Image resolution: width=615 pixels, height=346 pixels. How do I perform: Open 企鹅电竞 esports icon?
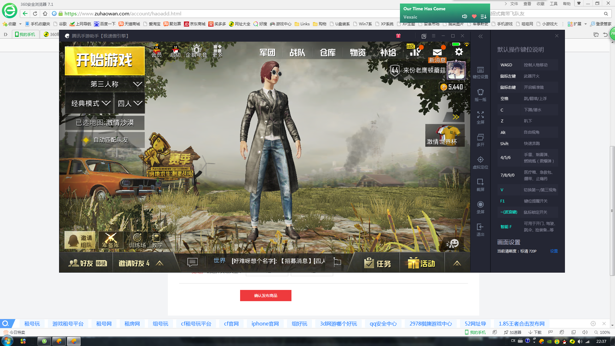tap(196, 51)
